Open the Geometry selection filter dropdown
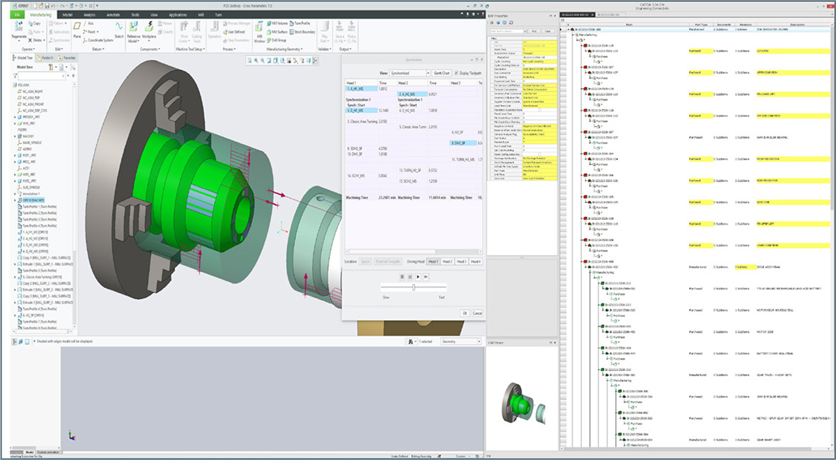The height and width of the screenshot is (460, 836). 461,342
